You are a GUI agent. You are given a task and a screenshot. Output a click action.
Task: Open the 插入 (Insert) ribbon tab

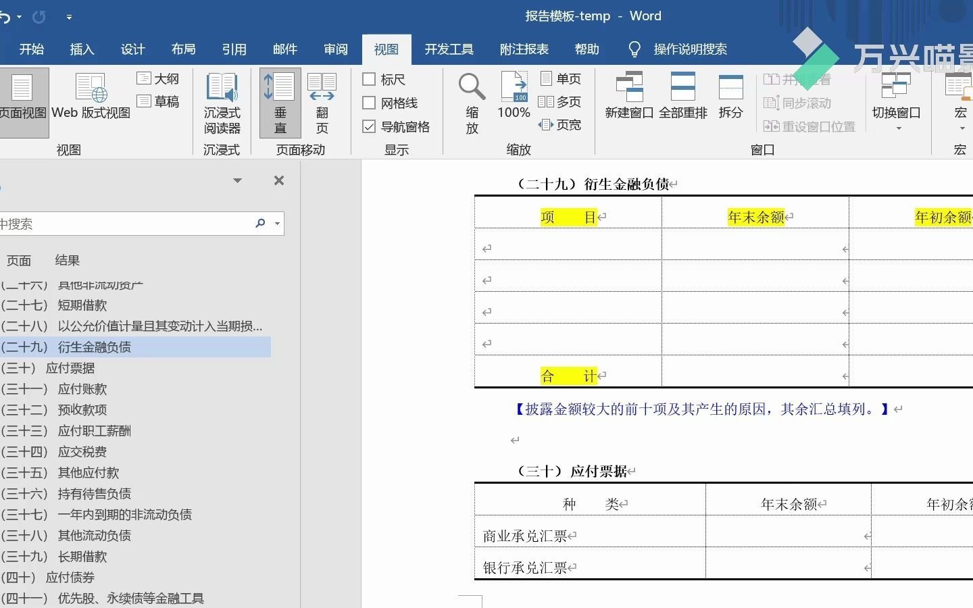tap(82, 49)
